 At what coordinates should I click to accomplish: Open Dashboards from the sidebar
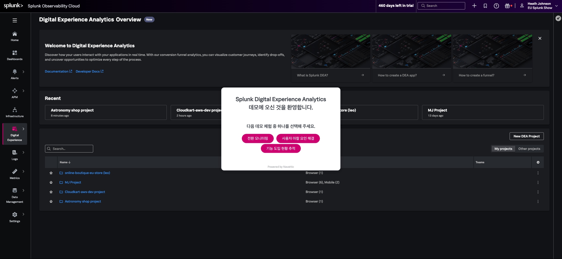click(x=15, y=56)
